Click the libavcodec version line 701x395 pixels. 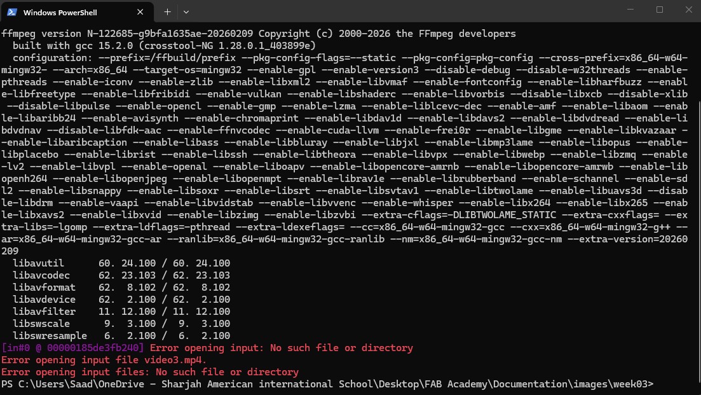pyautogui.click(x=121, y=275)
